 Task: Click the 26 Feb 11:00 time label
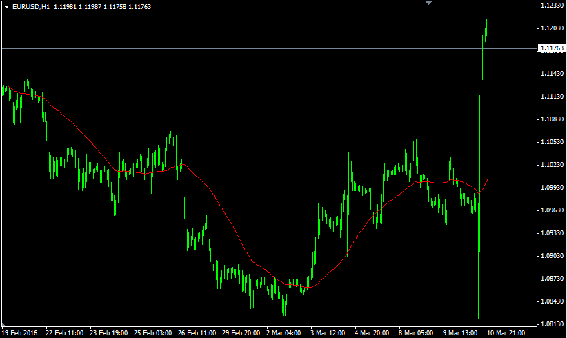pos(197,332)
